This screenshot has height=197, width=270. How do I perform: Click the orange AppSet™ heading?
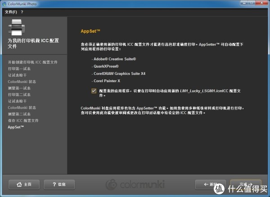tap(90, 31)
